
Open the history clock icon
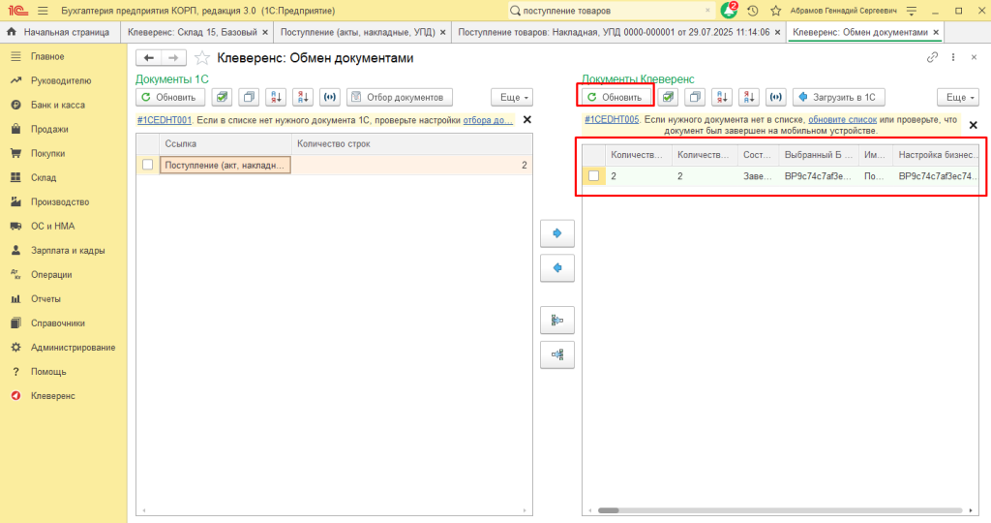(x=753, y=11)
